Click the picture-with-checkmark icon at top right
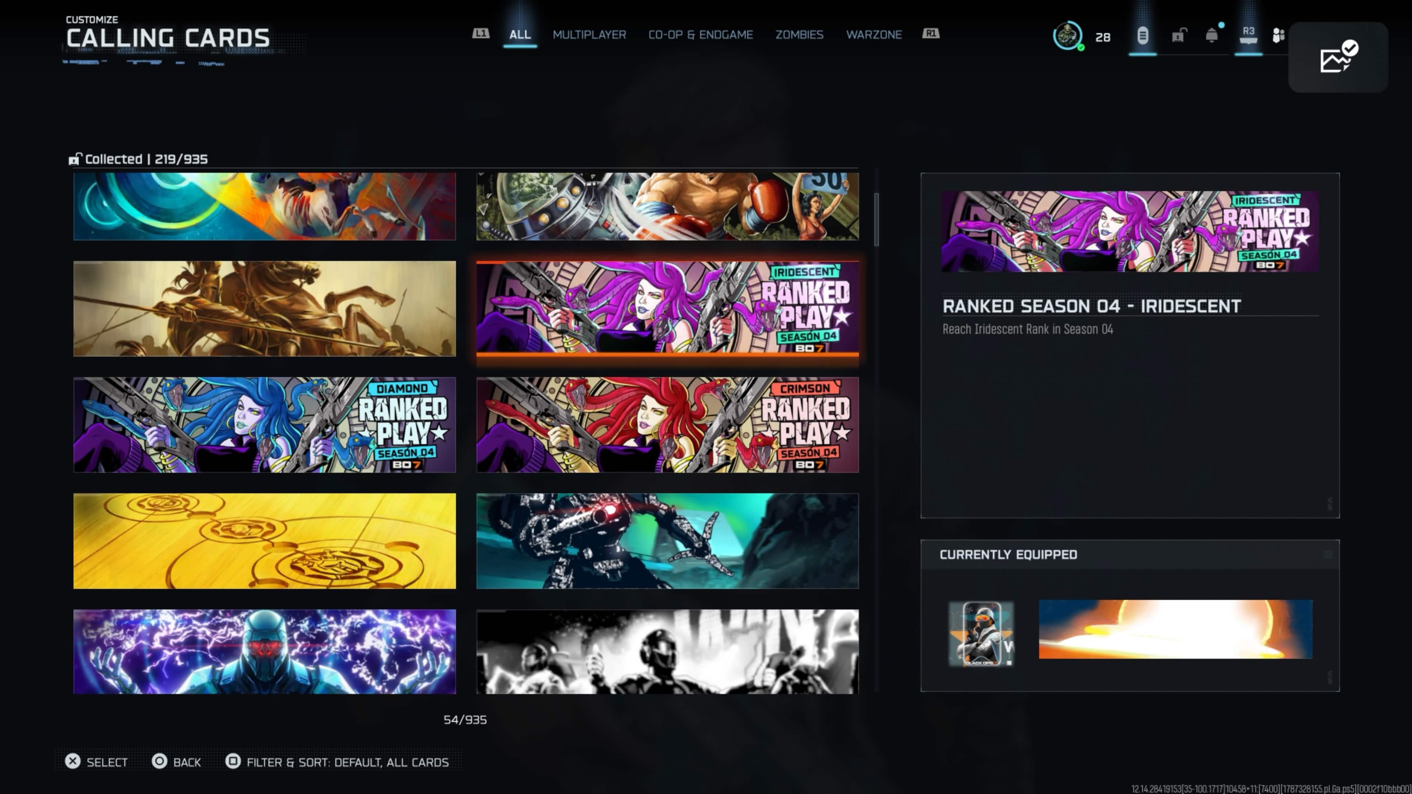Image resolution: width=1412 pixels, height=794 pixels. [x=1338, y=57]
